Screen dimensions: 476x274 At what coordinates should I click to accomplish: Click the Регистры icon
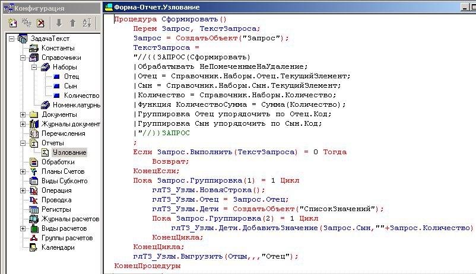point(34,209)
